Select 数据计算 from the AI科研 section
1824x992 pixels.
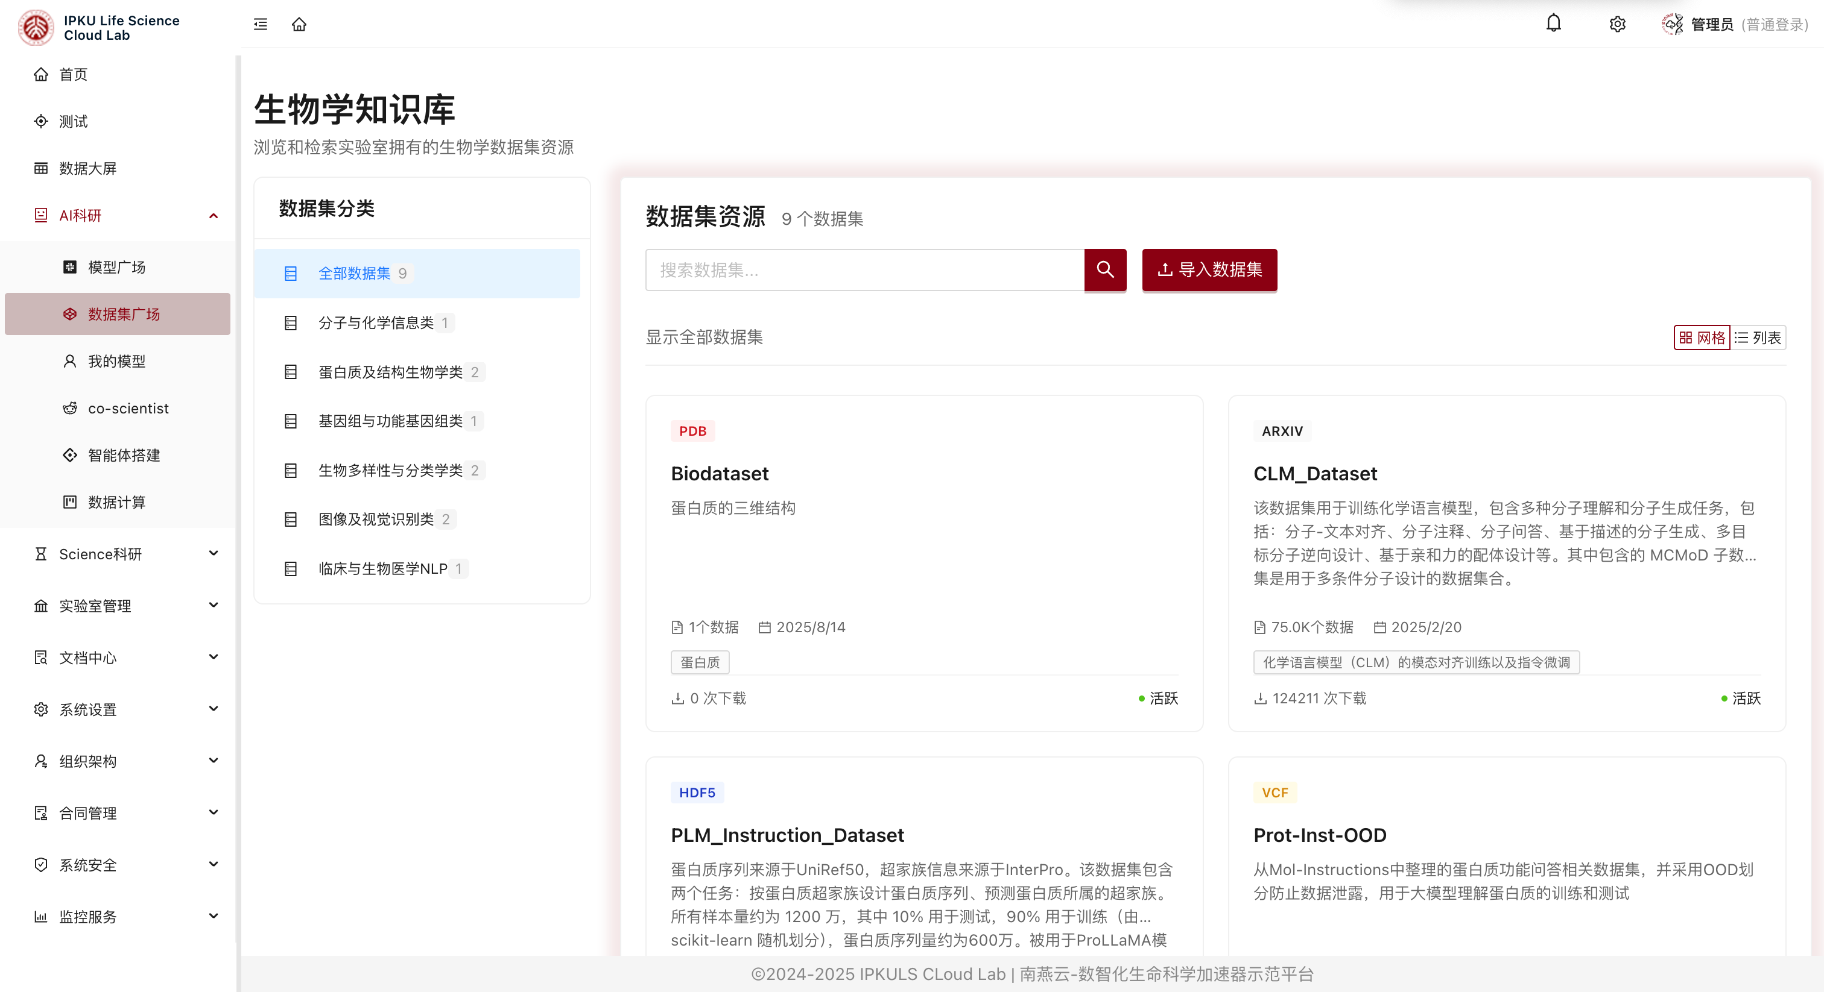pos(116,503)
